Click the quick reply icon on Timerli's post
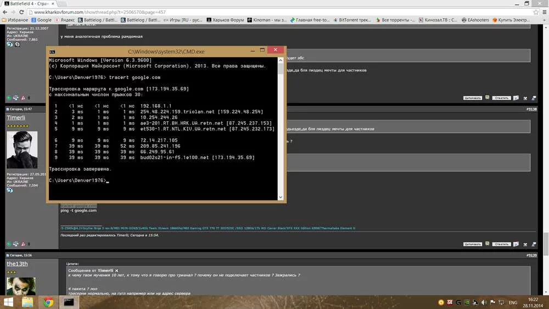 (516, 244)
